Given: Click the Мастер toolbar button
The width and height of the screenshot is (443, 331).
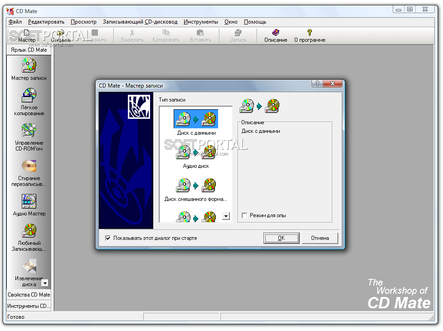Looking at the screenshot, I should [x=27, y=36].
